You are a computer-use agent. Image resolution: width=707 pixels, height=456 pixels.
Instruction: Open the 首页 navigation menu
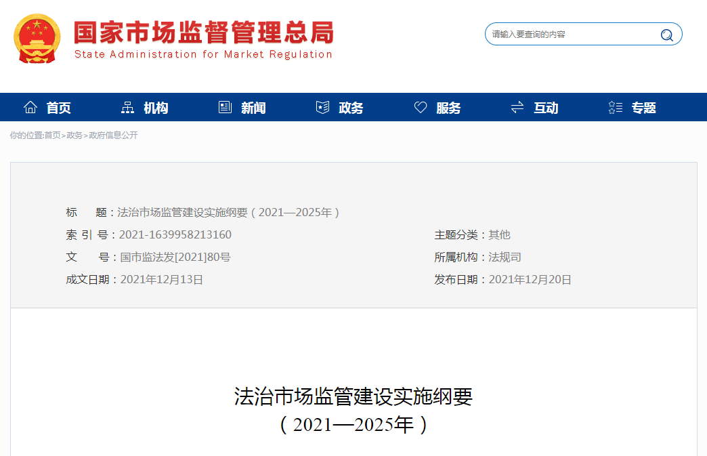point(56,107)
